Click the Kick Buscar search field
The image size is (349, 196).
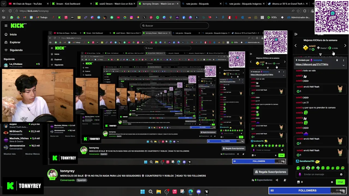coord(174,26)
